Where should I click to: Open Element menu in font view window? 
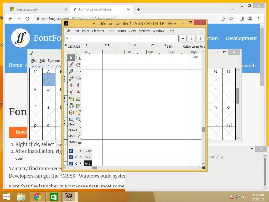54,61
